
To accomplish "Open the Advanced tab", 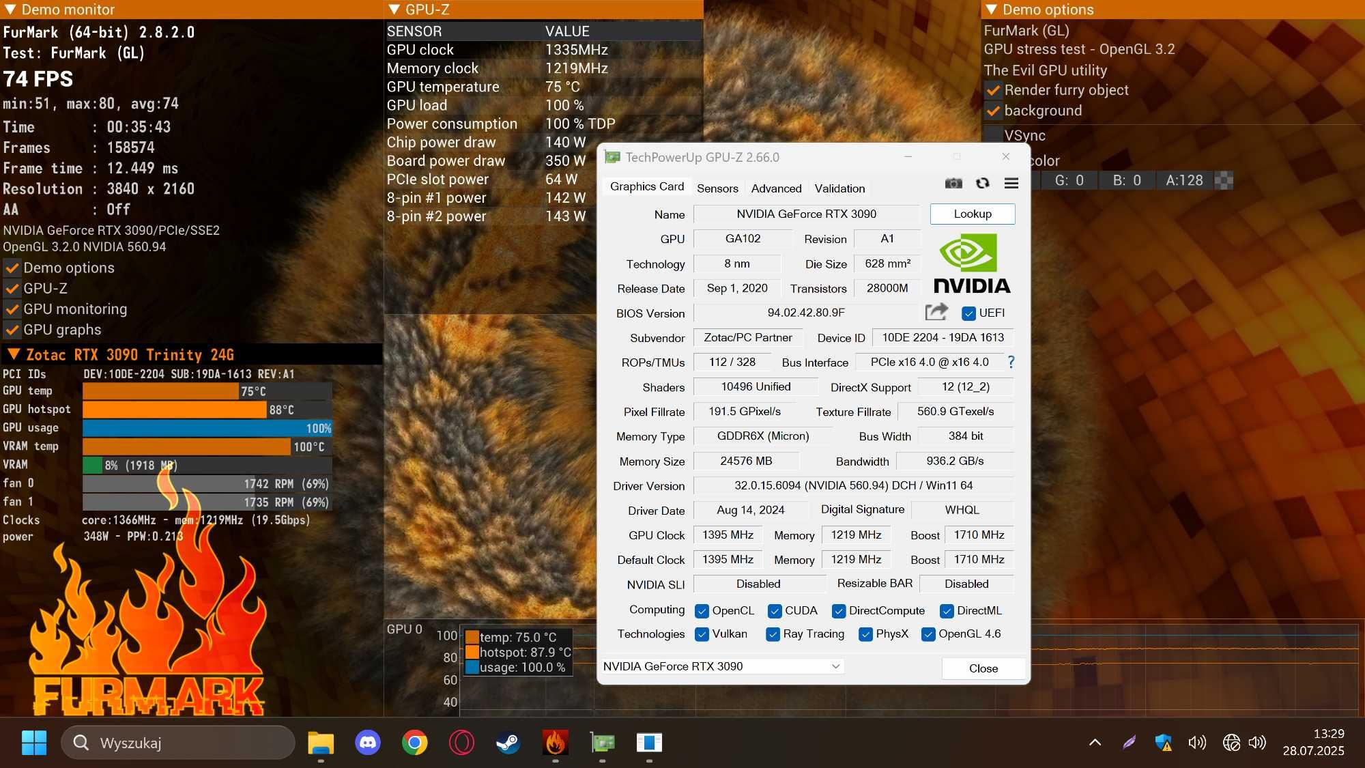I will tap(776, 188).
